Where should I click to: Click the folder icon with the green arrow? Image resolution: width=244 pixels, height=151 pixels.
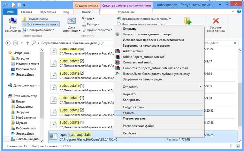pyautogui.click(x=188, y=21)
